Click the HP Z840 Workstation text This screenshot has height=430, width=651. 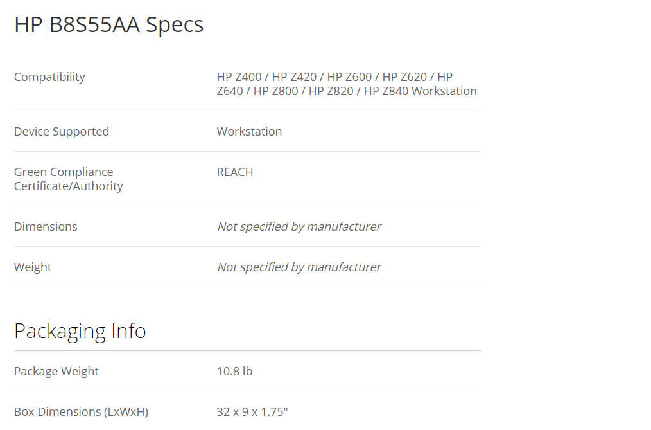pyautogui.click(x=420, y=91)
